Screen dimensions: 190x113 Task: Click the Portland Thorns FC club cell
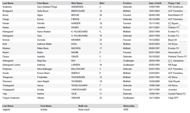(177, 56)
